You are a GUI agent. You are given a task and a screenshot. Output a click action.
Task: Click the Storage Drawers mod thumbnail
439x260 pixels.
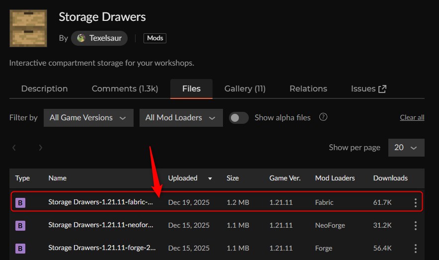(x=28, y=28)
